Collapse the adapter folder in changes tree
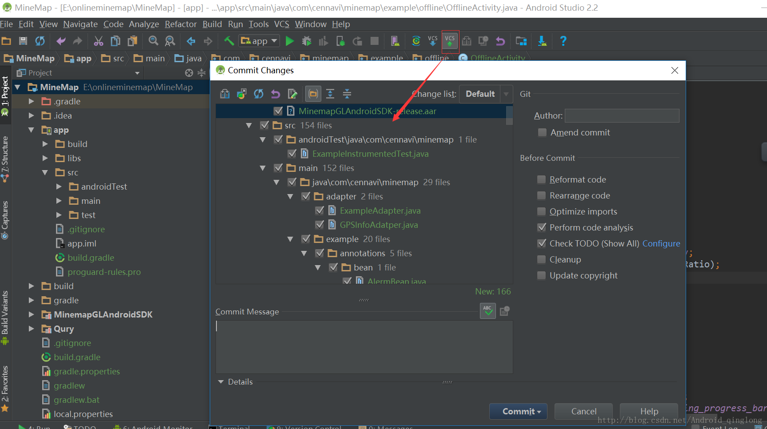Viewport: 767px width, 429px height. (290, 196)
